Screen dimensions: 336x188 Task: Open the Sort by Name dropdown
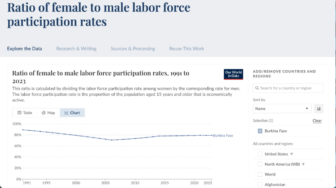[282, 108]
